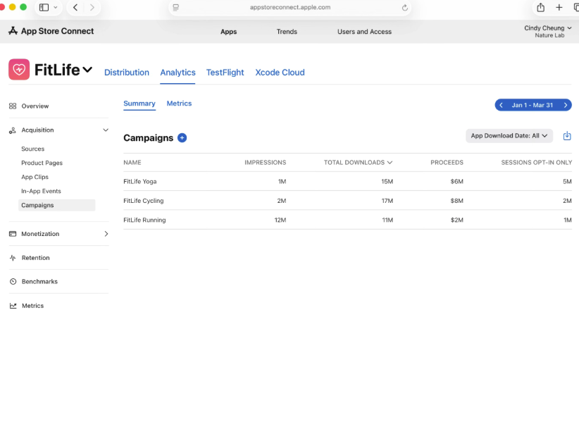Open the App Download Date: All dropdown
Image resolution: width=579 pixels, height=434 pixels.
(509, 136)
